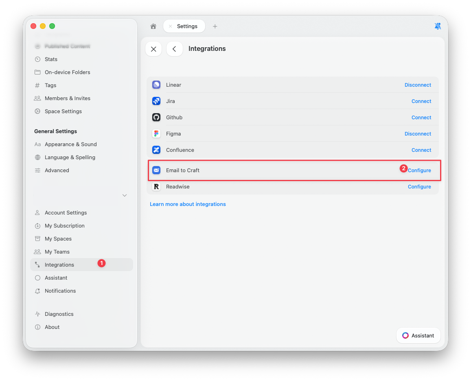Viewport: 471px width, 381px height.
Task: Connect the Github integration
Action: (x=421, y=118)
